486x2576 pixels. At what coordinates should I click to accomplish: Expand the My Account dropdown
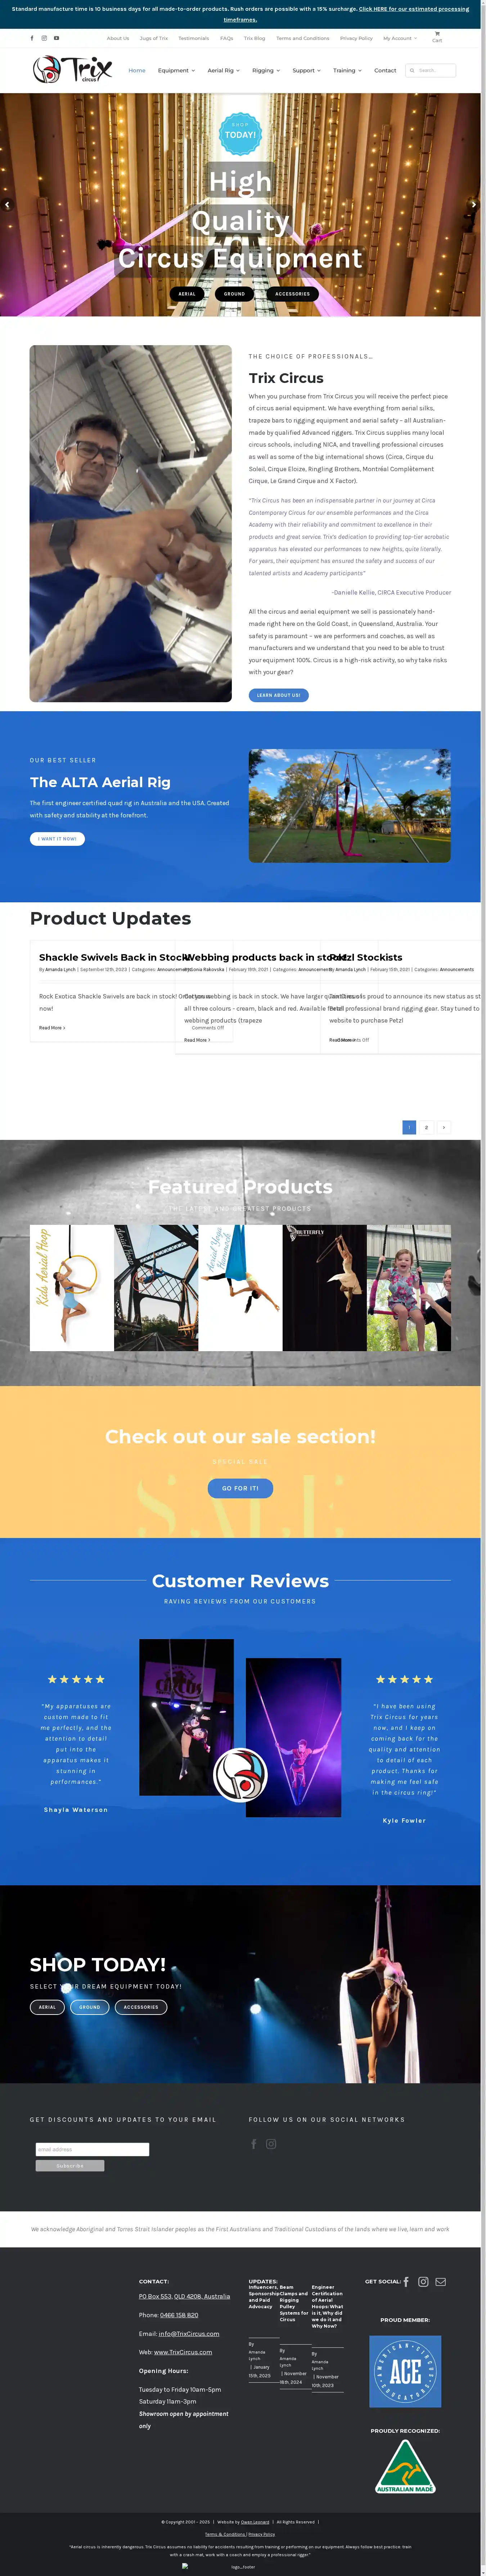pyautogui.click(x=399, y=38)
